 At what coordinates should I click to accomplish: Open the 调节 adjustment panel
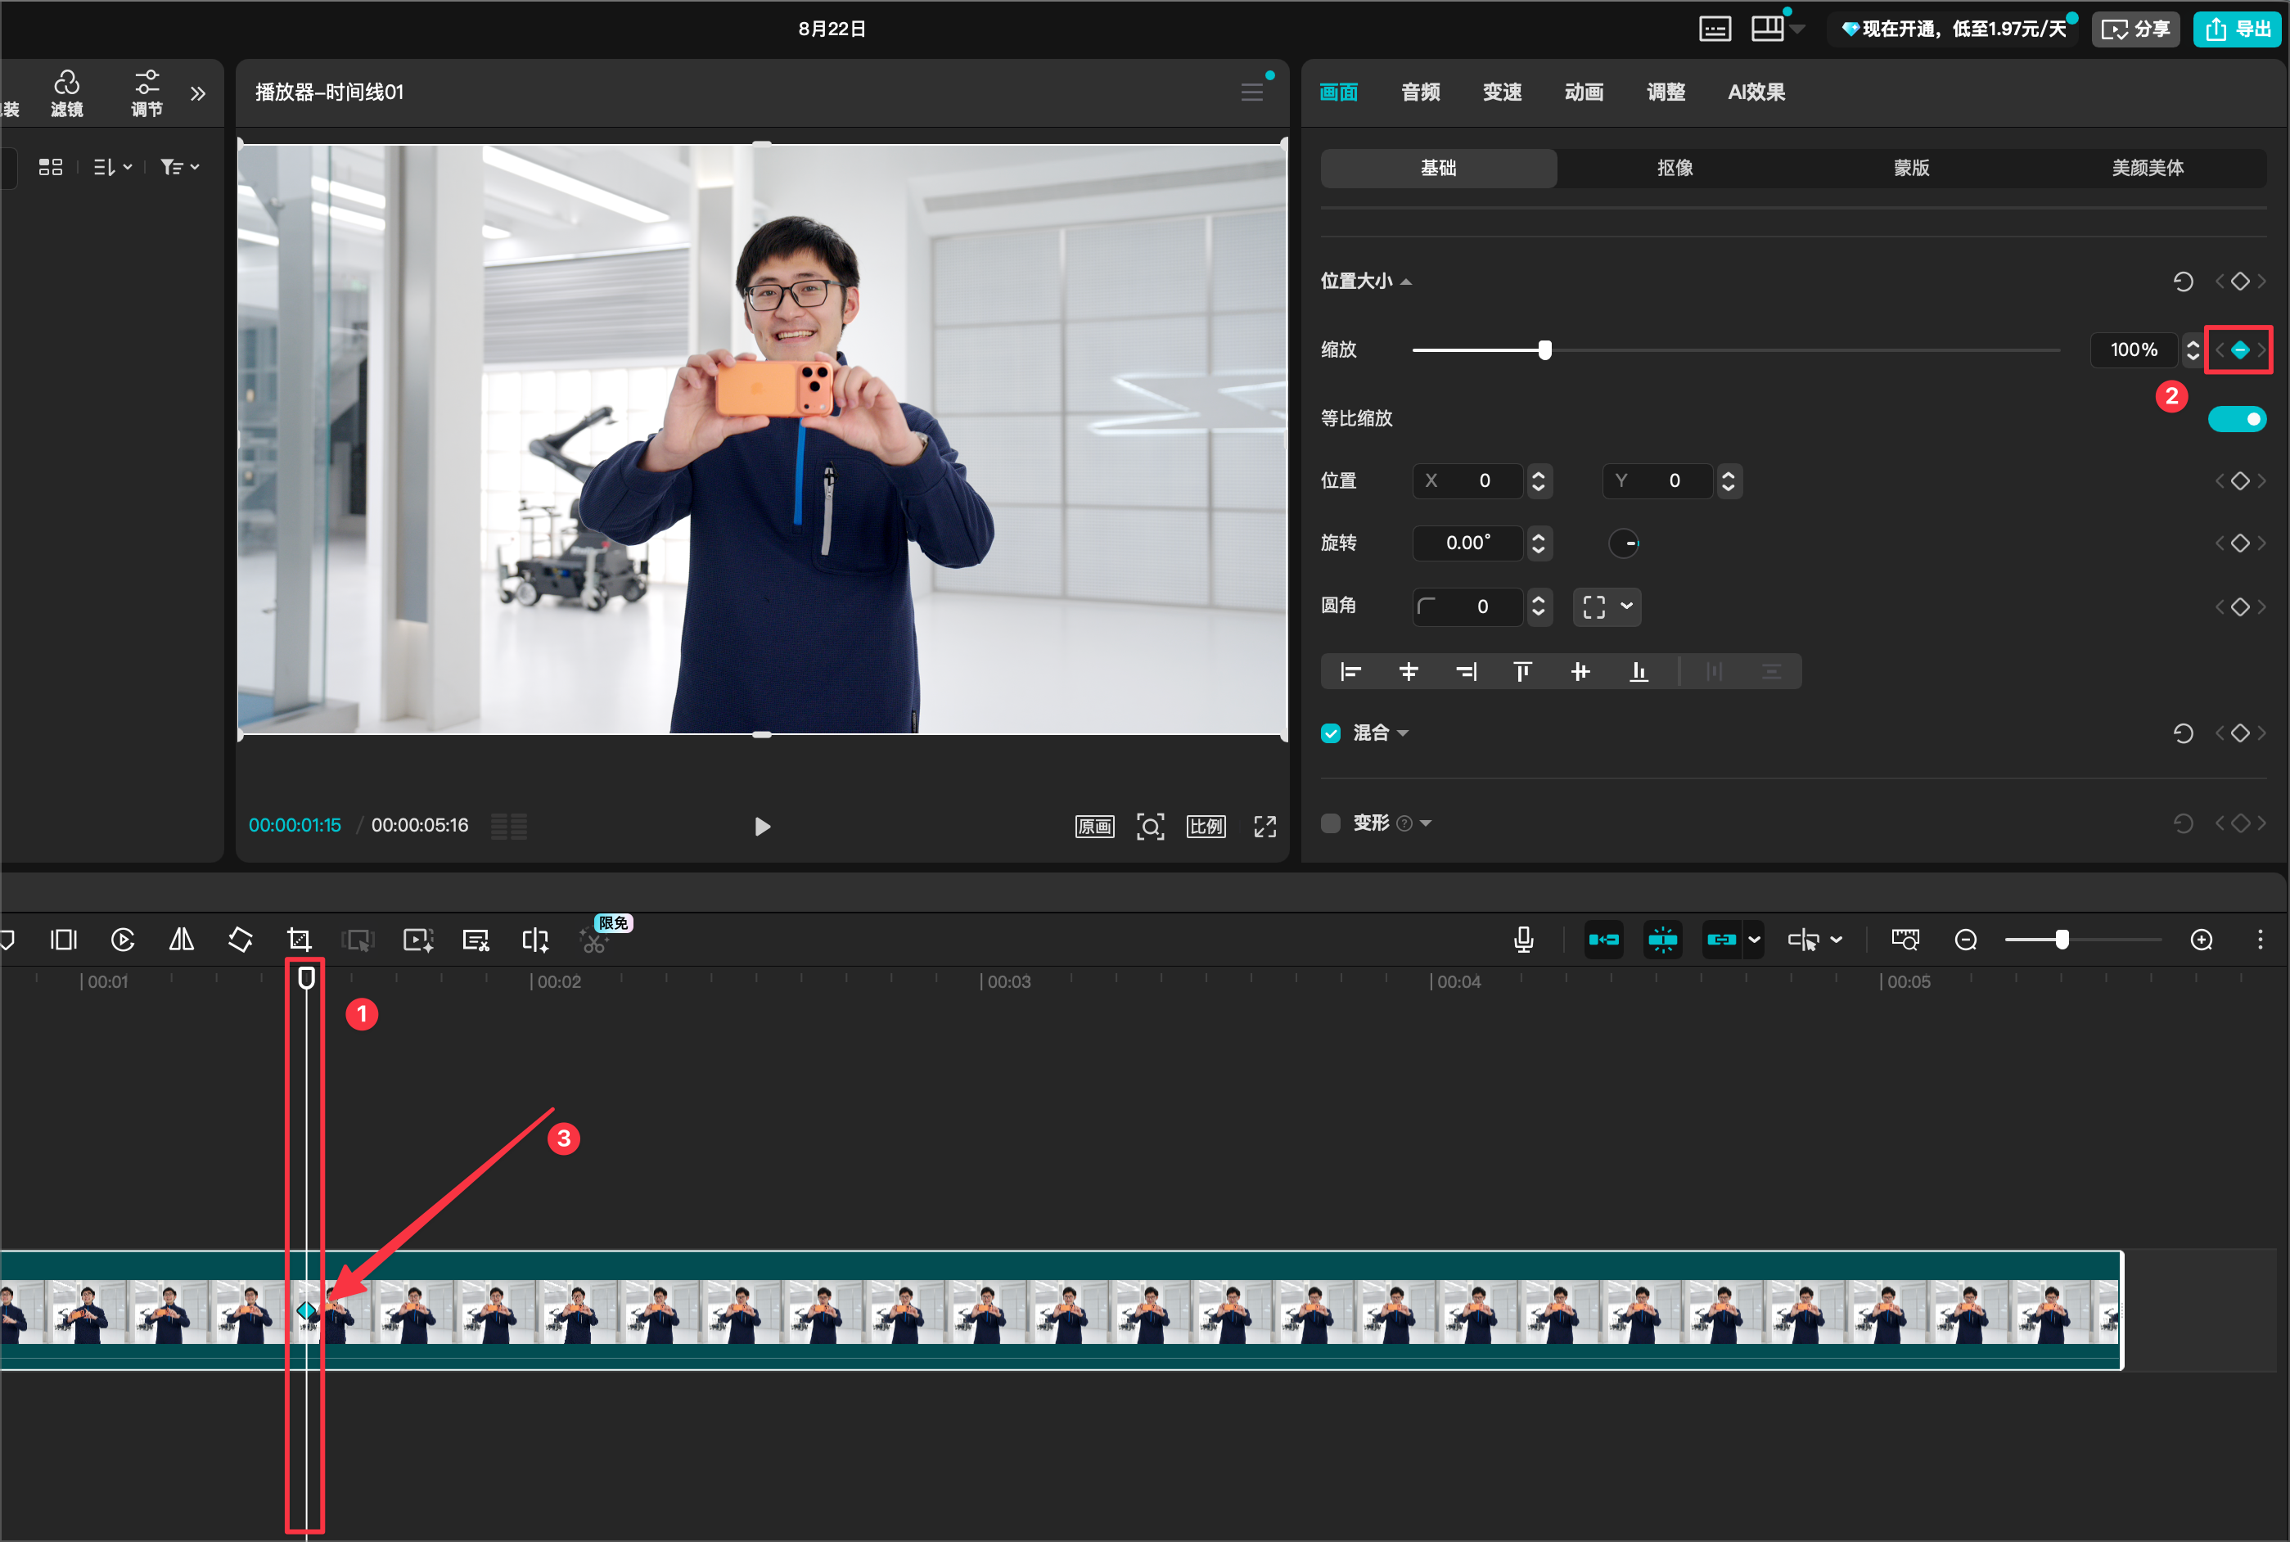point(147,92)
